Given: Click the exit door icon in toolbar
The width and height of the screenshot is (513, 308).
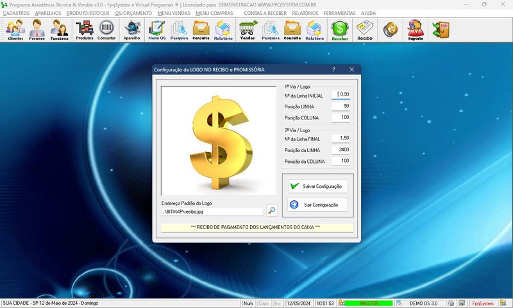Looking at the screenshot, I should pos(441,30).
